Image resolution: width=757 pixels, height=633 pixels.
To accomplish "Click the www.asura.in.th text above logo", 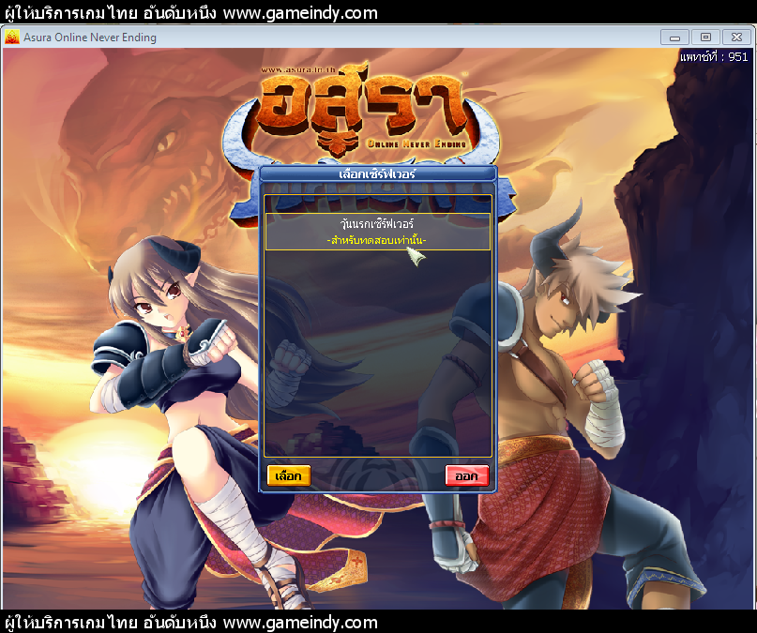I will point(298,69).
